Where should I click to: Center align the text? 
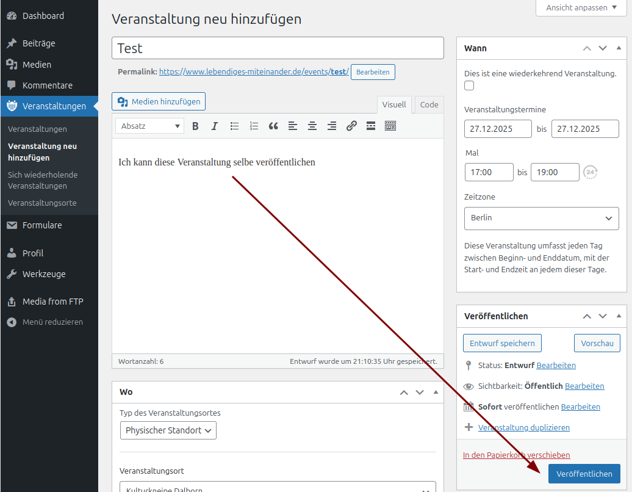pos(312,126)
